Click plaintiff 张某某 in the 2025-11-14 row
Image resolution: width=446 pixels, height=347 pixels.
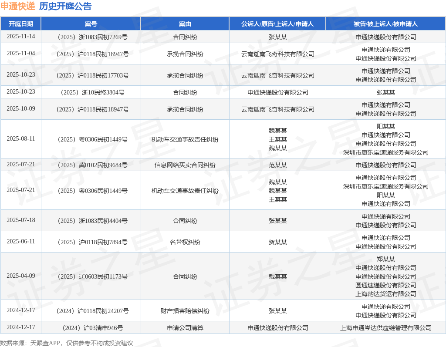[x=277, y=37]
